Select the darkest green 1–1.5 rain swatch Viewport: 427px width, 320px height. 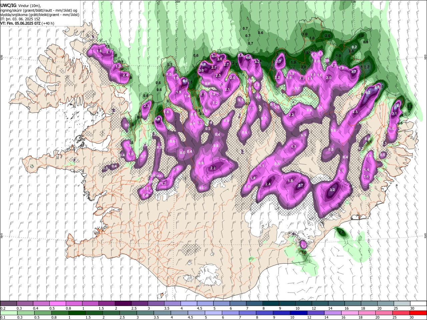(77, 313)
